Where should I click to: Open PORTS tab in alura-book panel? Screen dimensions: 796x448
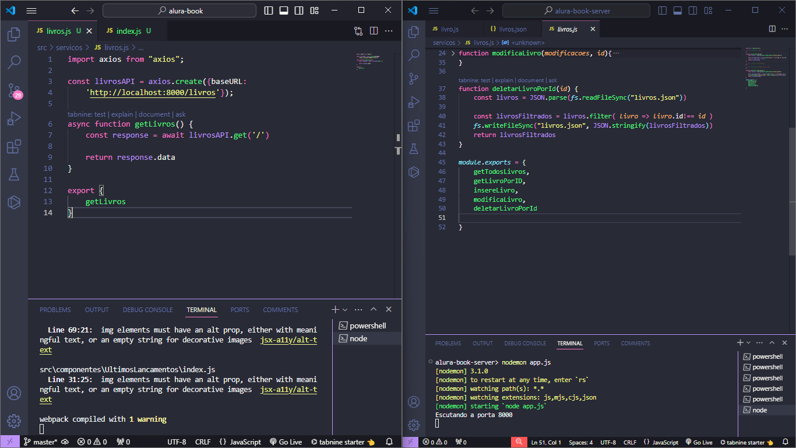(239, 310)
